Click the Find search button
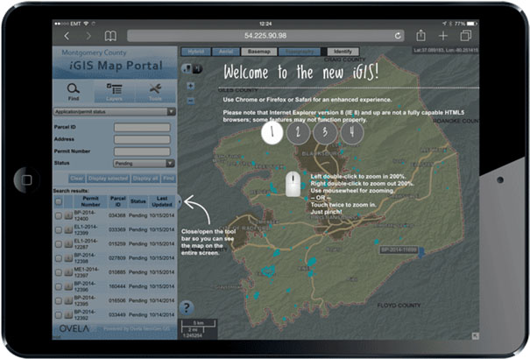This screenshot has height=359, width=530. 168,179
